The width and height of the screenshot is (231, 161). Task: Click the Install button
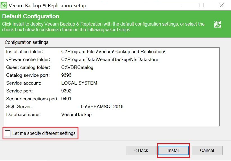click(173, 150)
